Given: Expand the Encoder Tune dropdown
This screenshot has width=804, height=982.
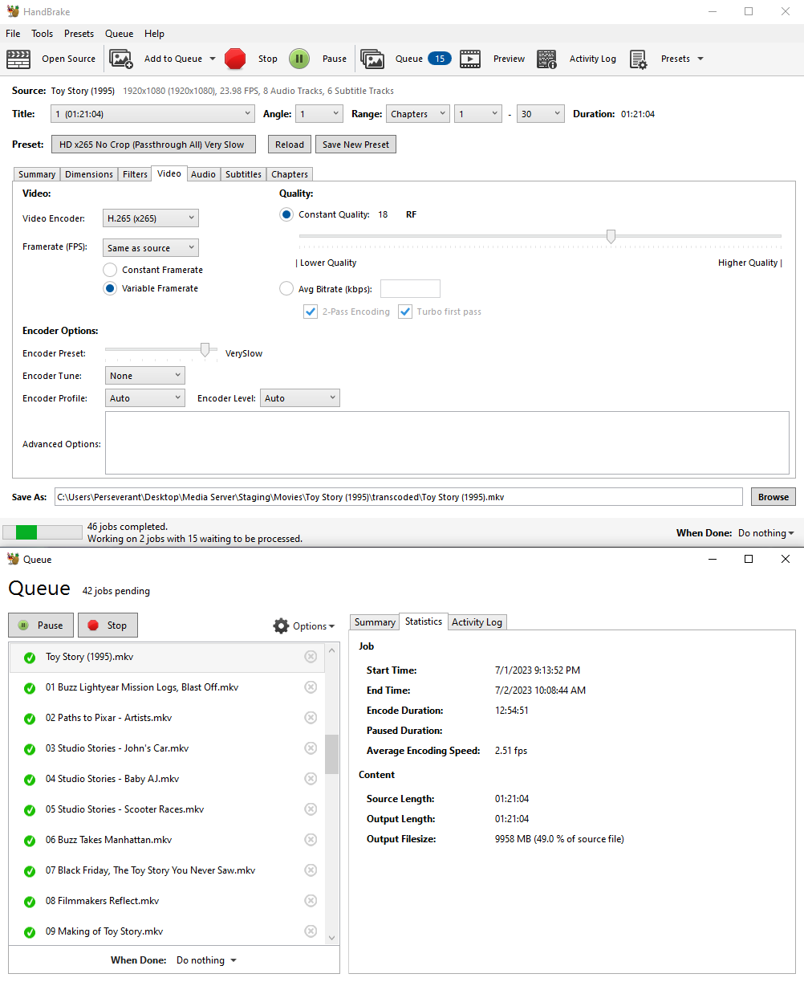Looking at the screenshot, I should point(145,376).
